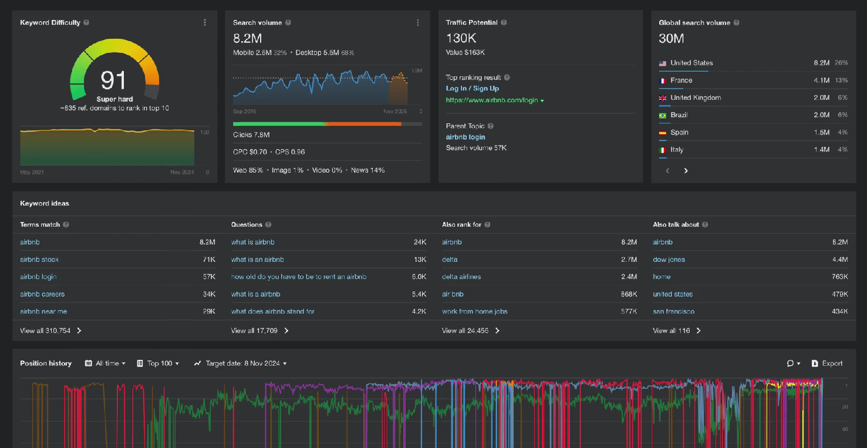Click the Export button

pyautogui.click(x=828, y=363)
